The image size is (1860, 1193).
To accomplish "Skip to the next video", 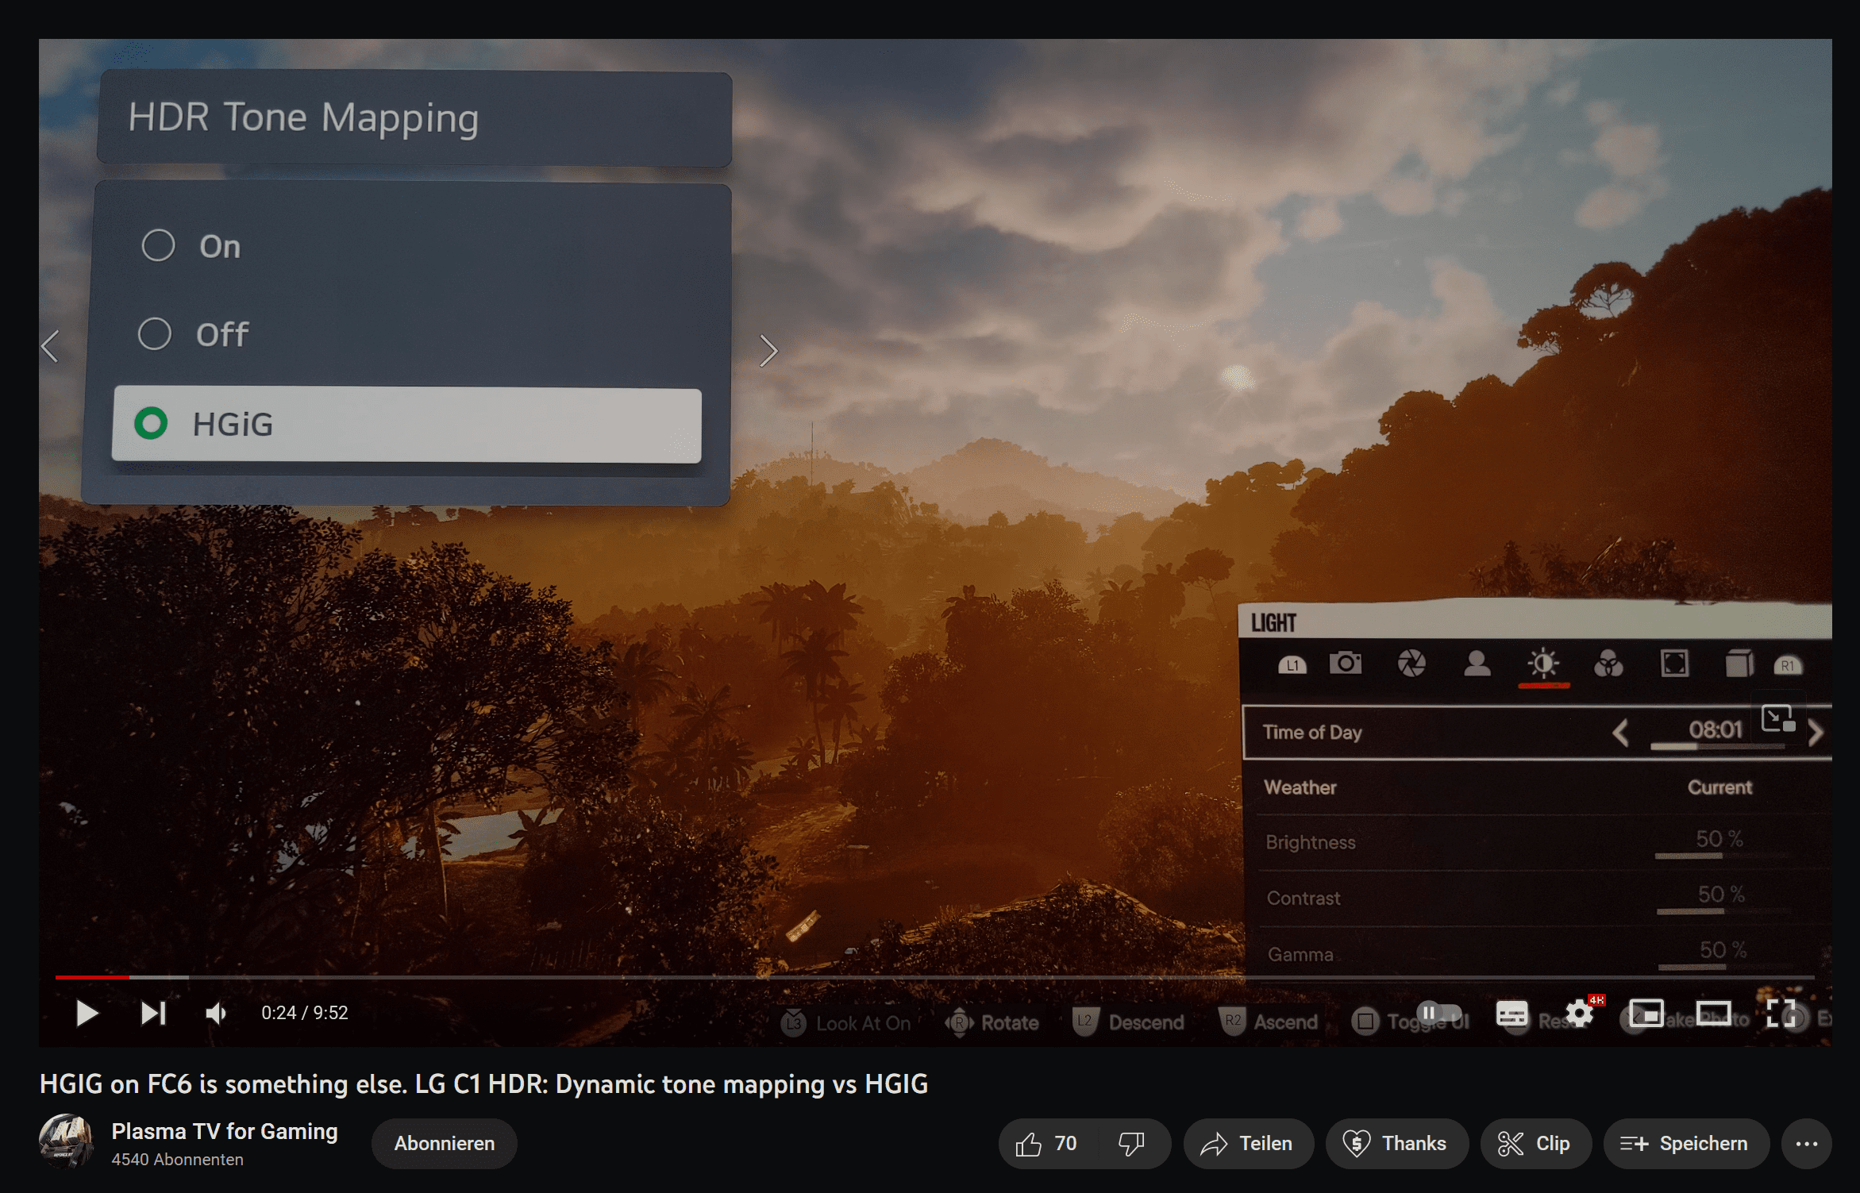I will tap(152, 1013).
